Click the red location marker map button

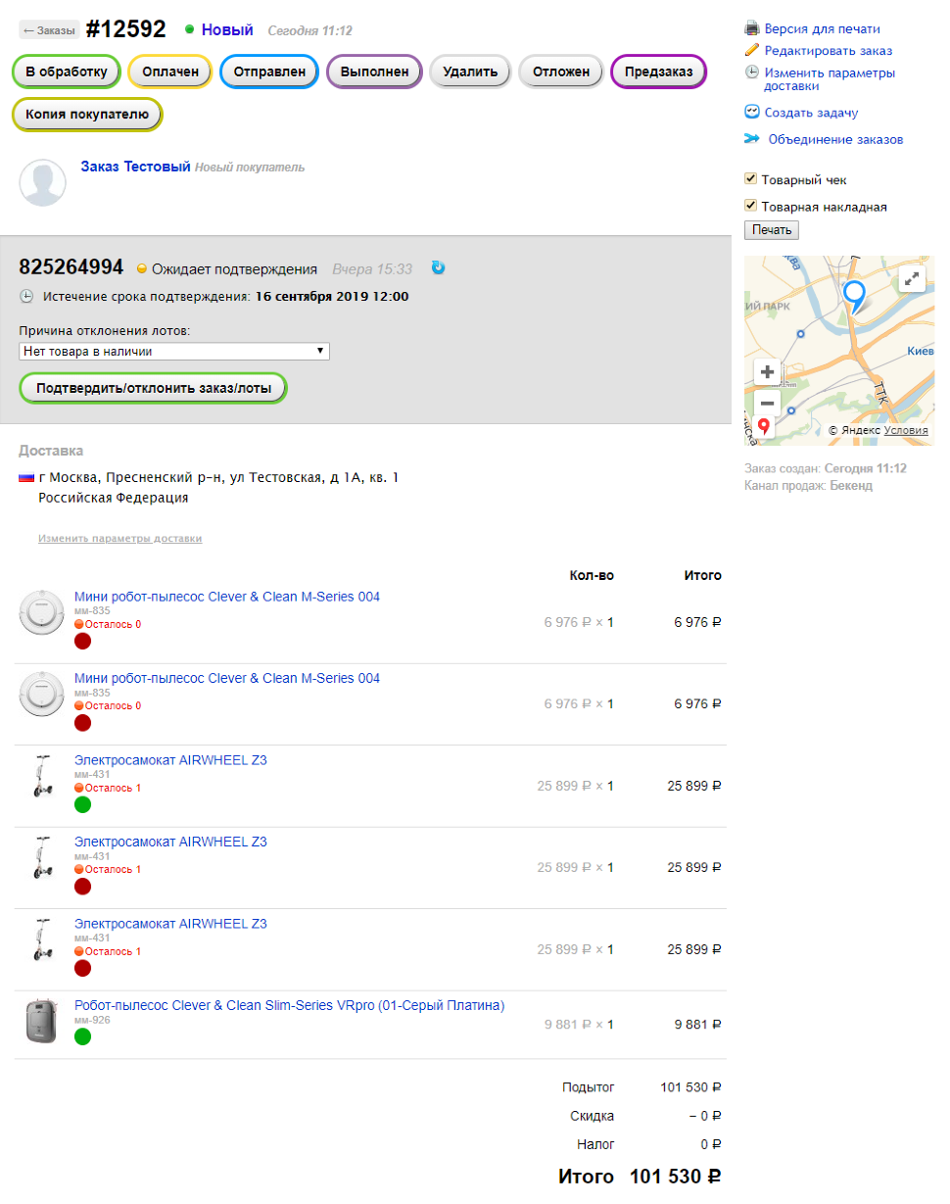(x=763, y=427)
